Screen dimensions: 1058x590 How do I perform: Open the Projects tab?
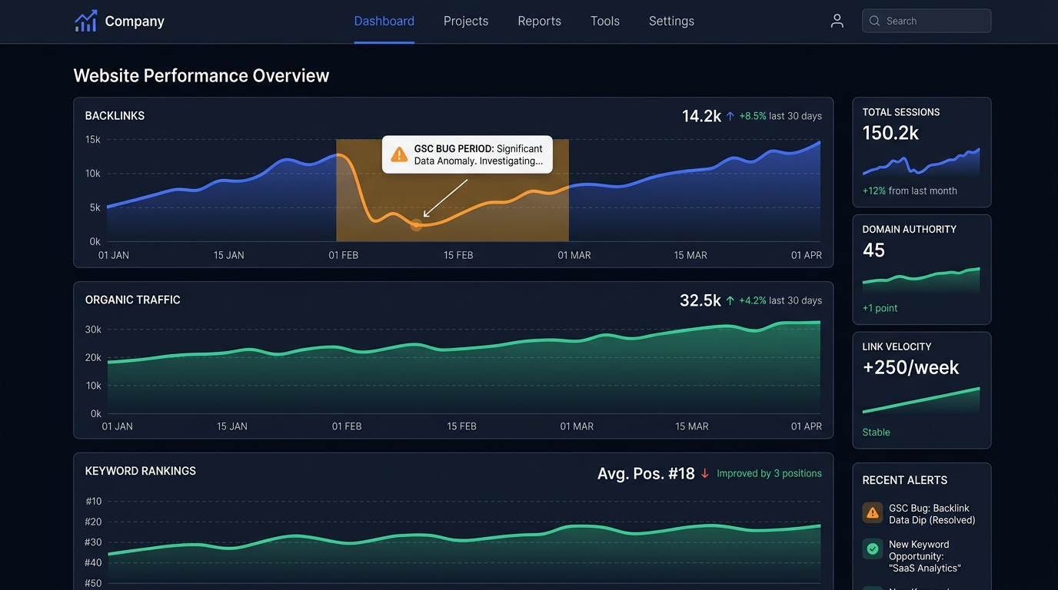click(x=466, y=21)
